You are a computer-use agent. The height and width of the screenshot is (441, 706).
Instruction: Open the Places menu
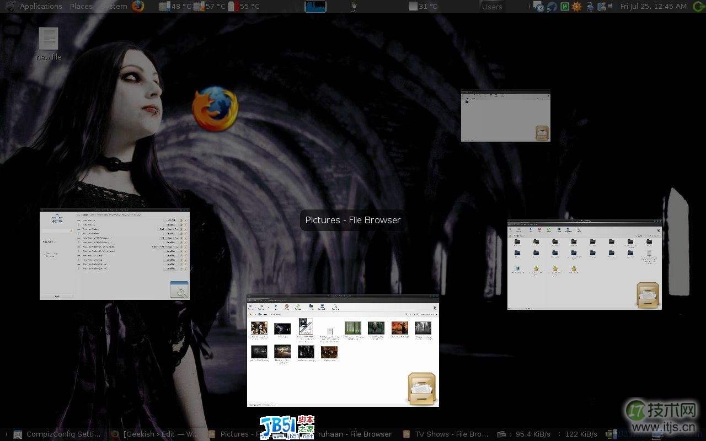[x=81, y=7]
